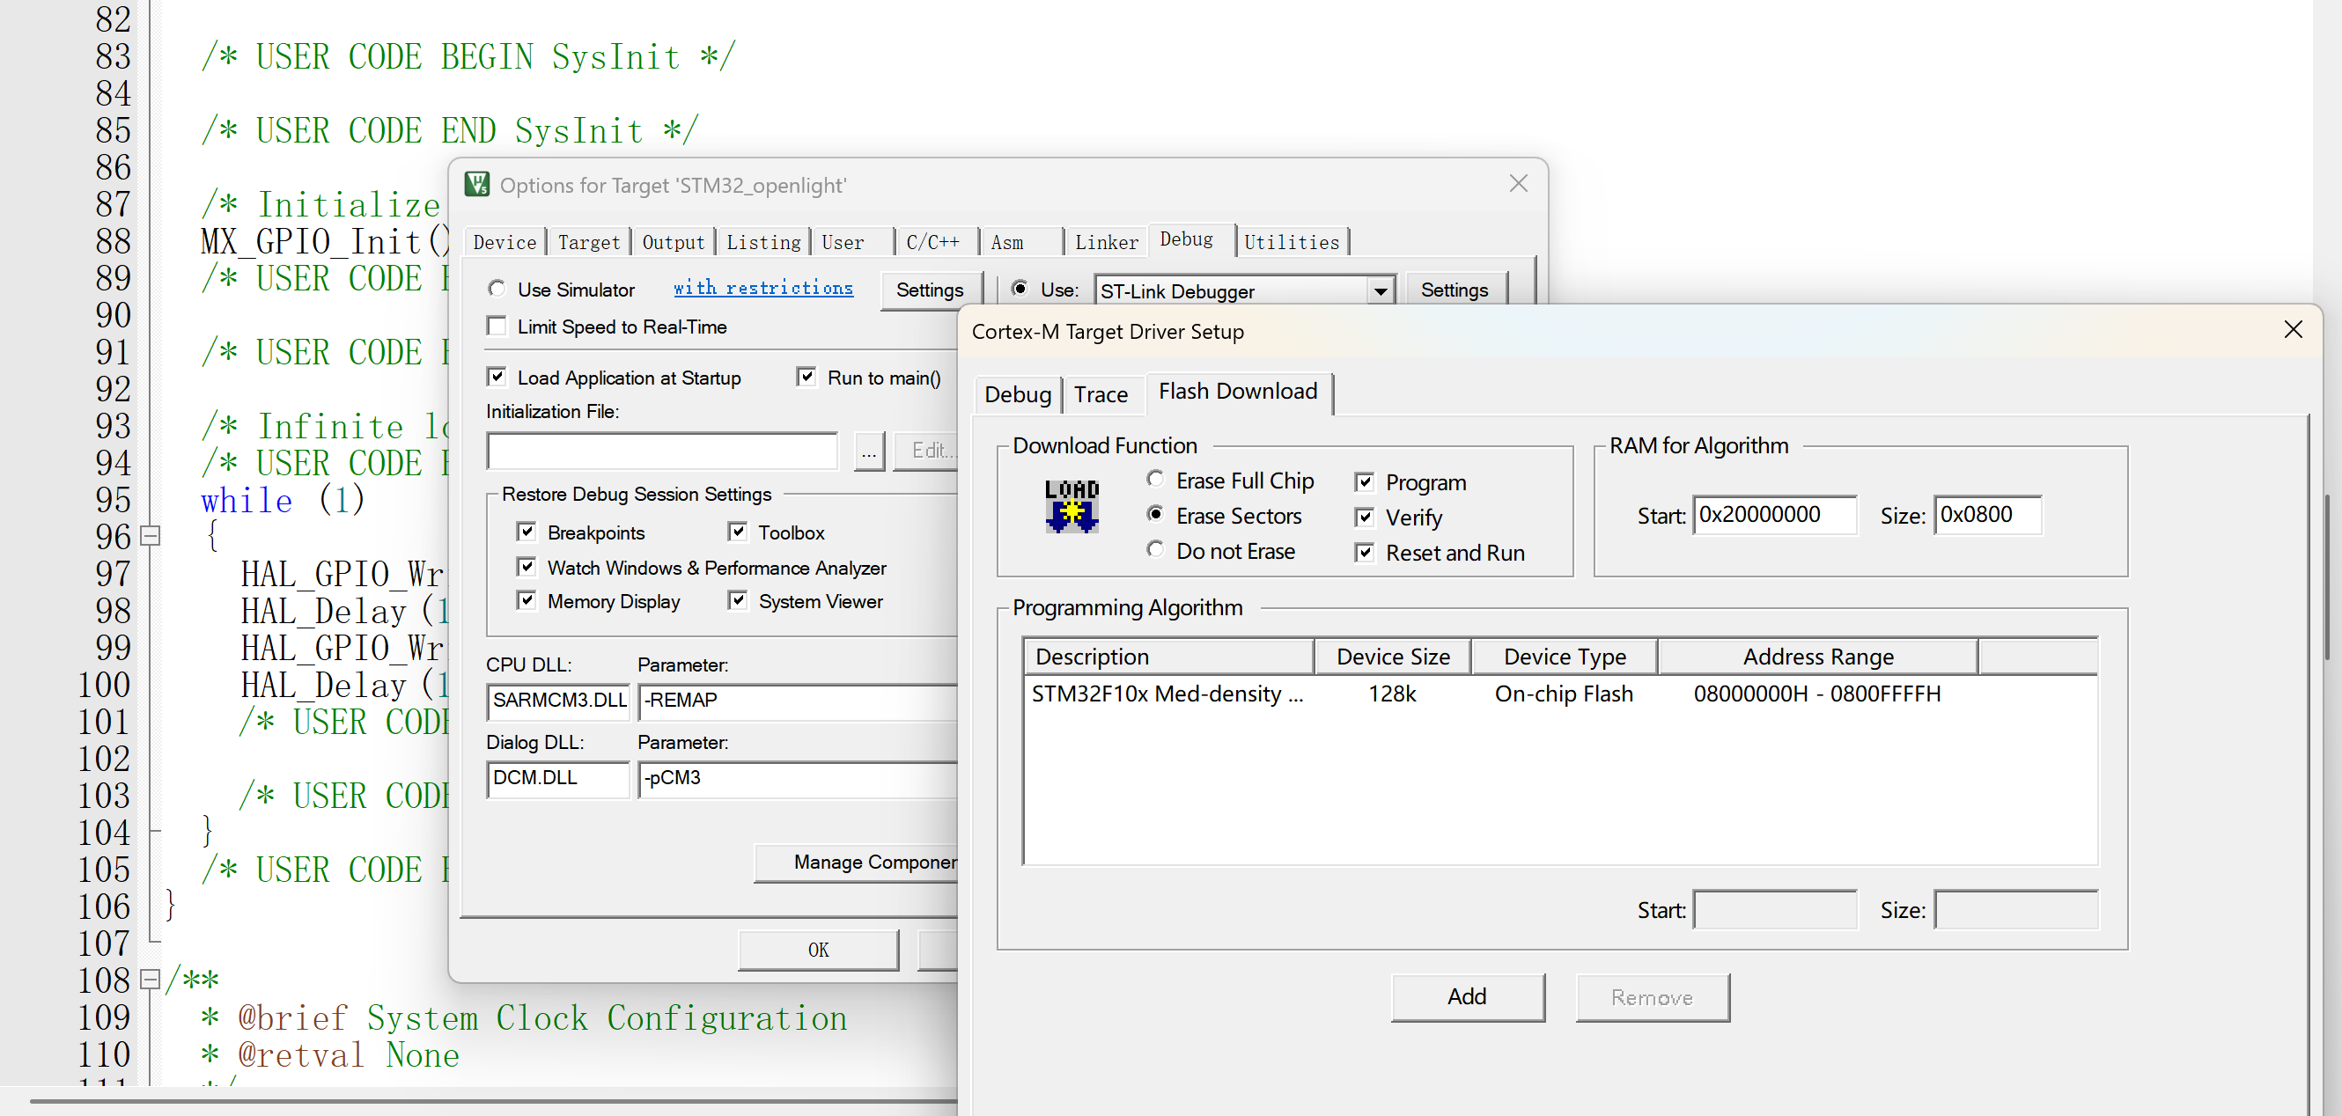Edit RAM for Algorithm Start field
This screenshot has height=1116, width=2342.
(x=1775, y=514)
